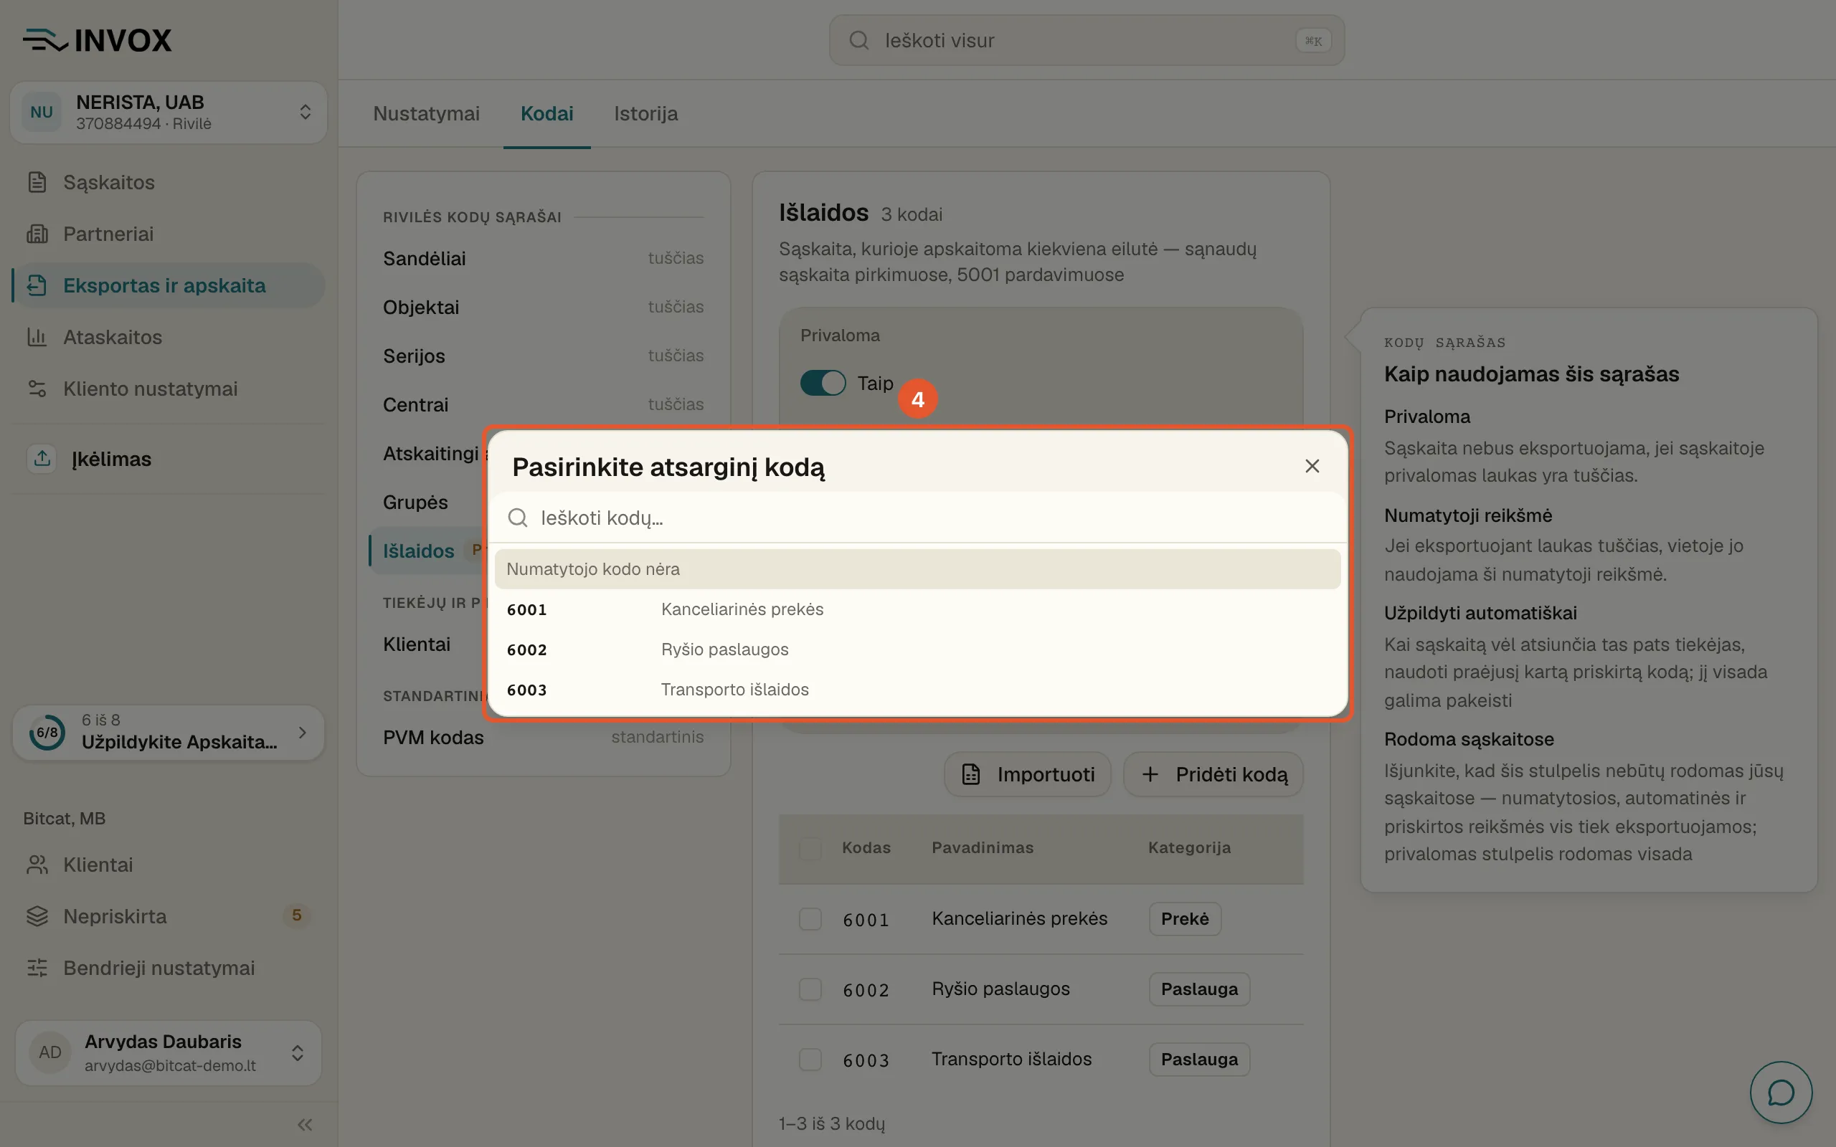Switch to the Istorija tab
Image resolution: width=1836 pixels, height=1147 pixels.
[645, 114]
